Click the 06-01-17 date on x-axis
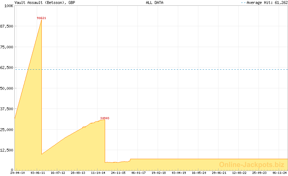The height and width of the screenshot is (176, 288). (x=139, y=173)
